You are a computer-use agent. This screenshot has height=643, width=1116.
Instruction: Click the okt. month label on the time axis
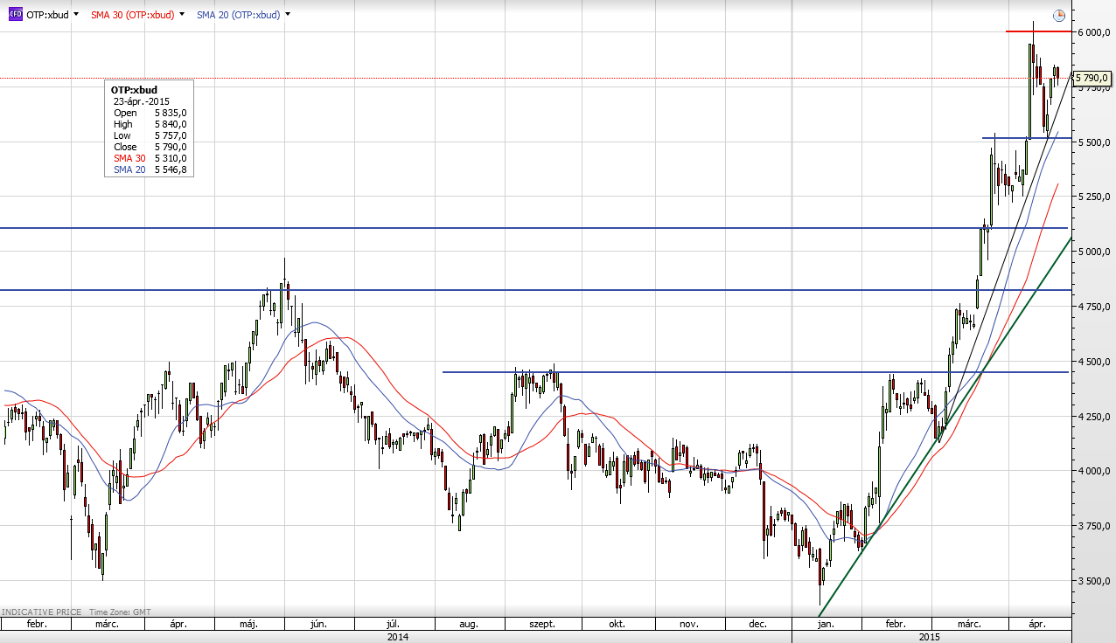tap(616, 625)
